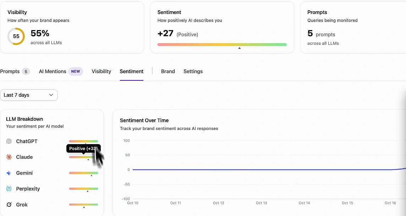Click the Oct 12 axis label

coord(219,203)
